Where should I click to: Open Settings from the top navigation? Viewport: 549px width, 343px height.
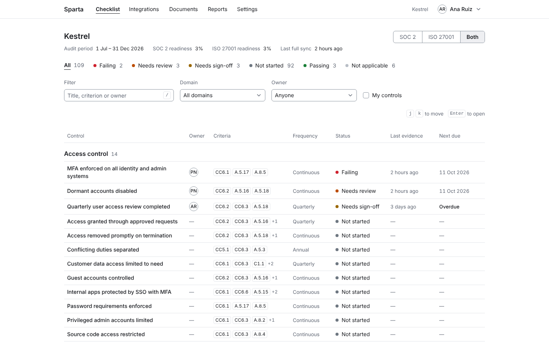point(247,9)
